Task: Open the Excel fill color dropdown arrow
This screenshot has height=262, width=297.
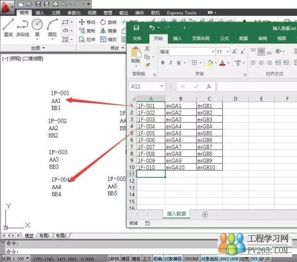Action: coord(216,63)
